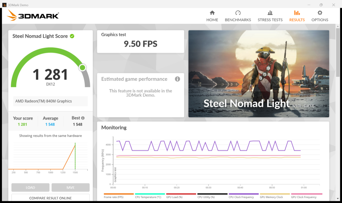Image resolution: width=342 pixels, height=203 pixels.
Task: Click the green validation checkmark beside score title
Action: pos(72,36)
